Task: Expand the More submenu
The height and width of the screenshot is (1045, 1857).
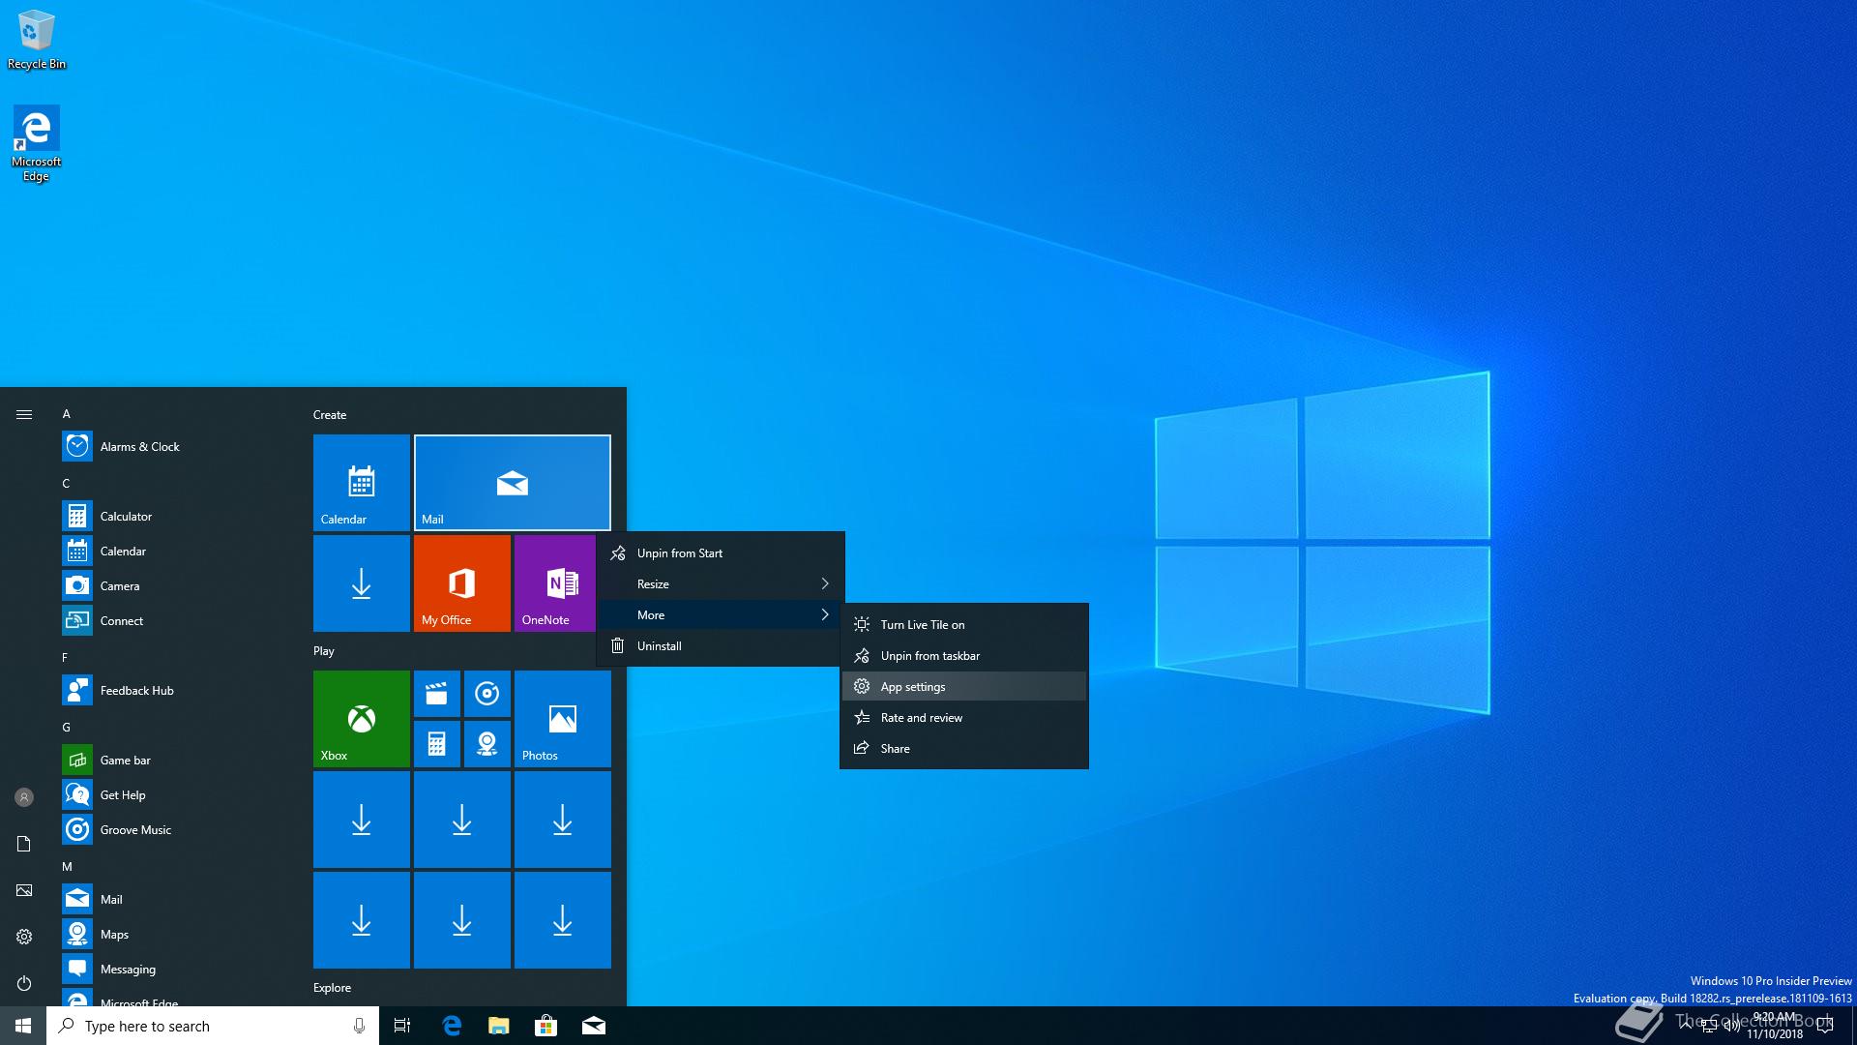Action: pyautogui.click(x=721, y=615)
